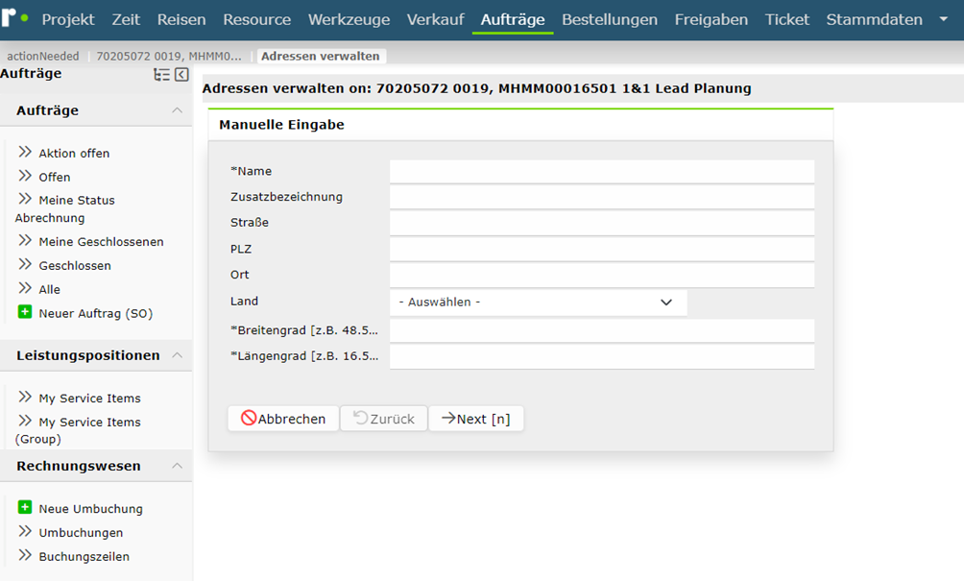964x581 pixels.
Task: Click the double-arrow icon beside Meine Status Abrechnung
Action: 25,199
